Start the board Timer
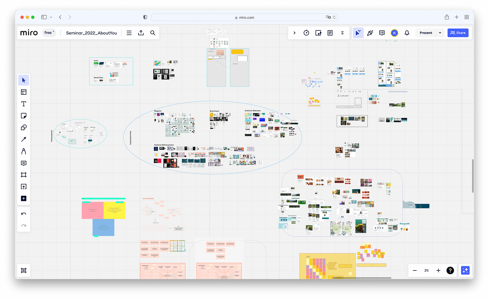 click(x=306, y=33)
